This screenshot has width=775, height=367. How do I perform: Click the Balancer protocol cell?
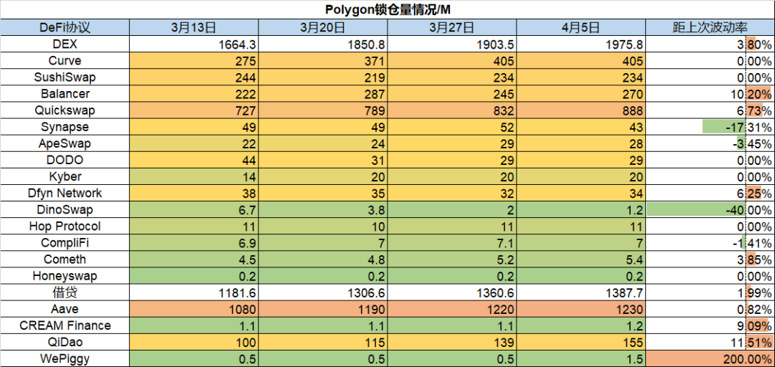[65, 94]
